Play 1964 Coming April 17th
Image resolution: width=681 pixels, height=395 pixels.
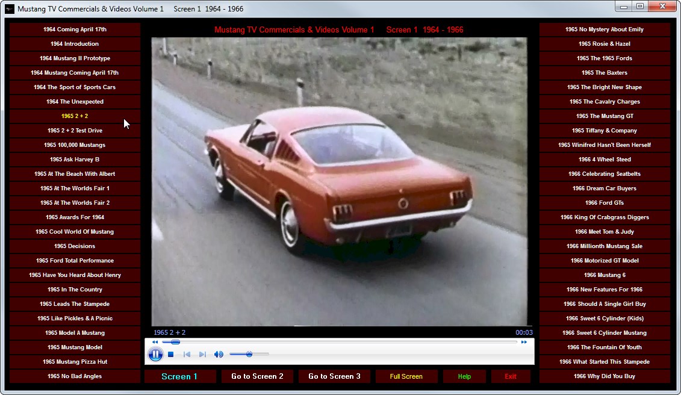(x=75, y=29)
